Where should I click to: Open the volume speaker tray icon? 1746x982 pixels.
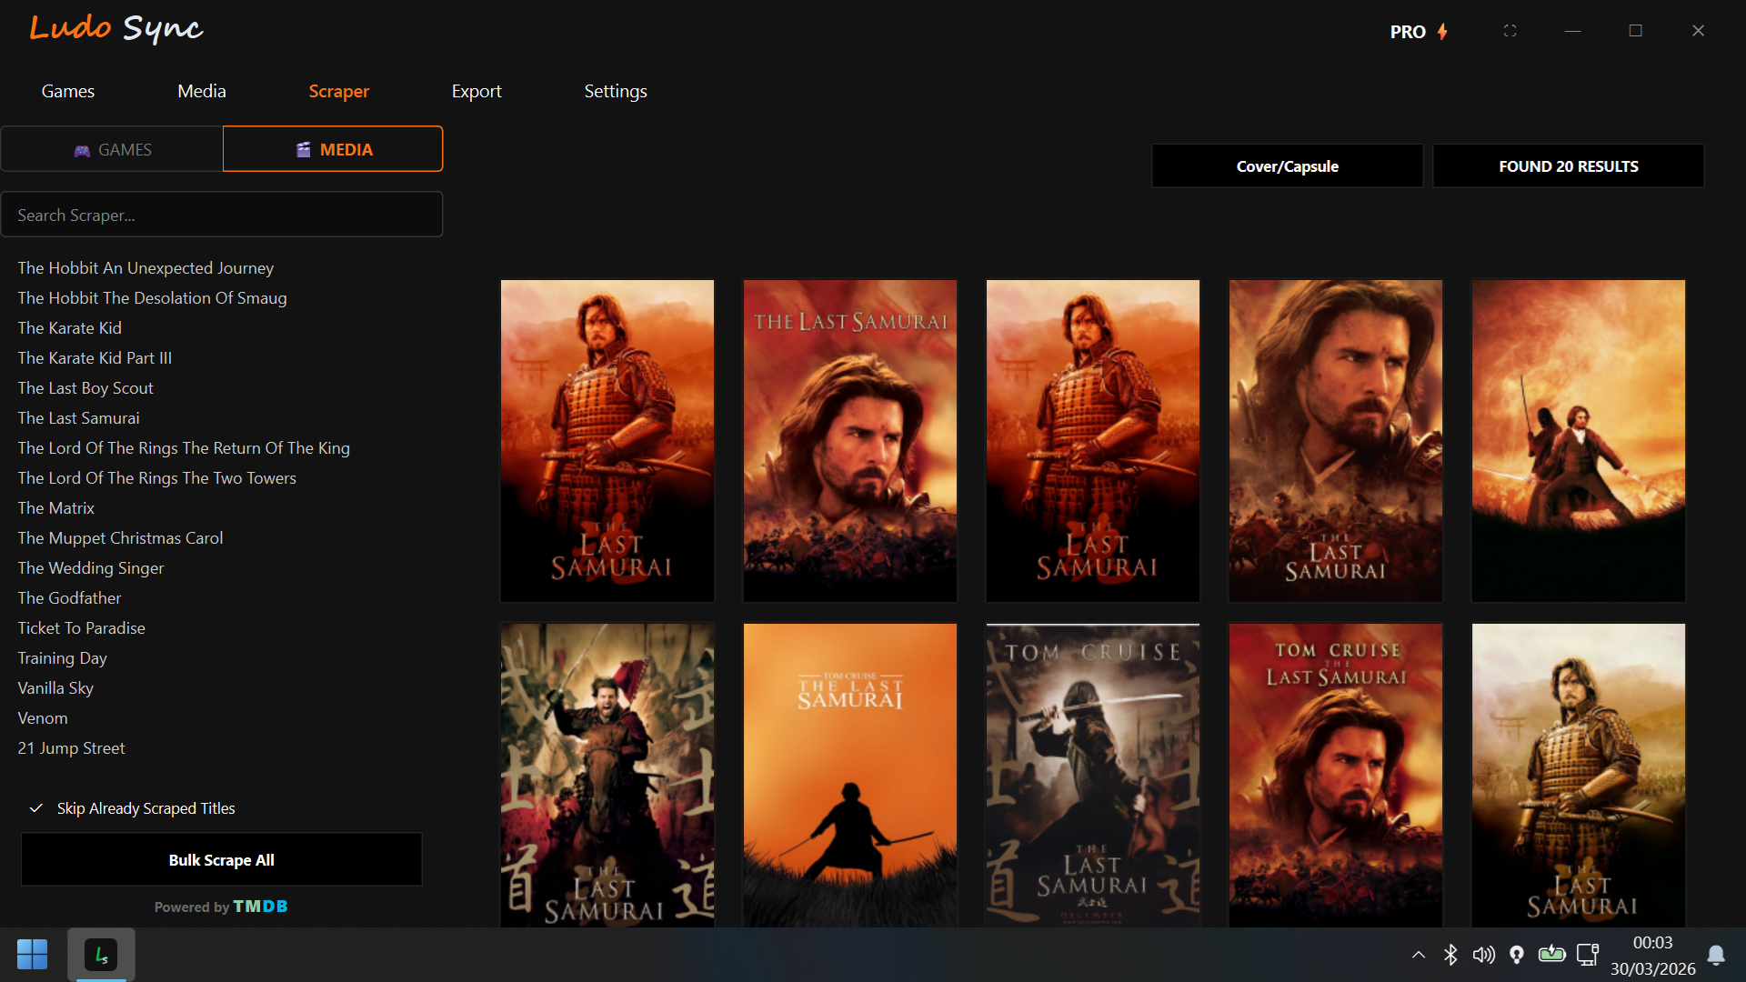point(1483,955)
